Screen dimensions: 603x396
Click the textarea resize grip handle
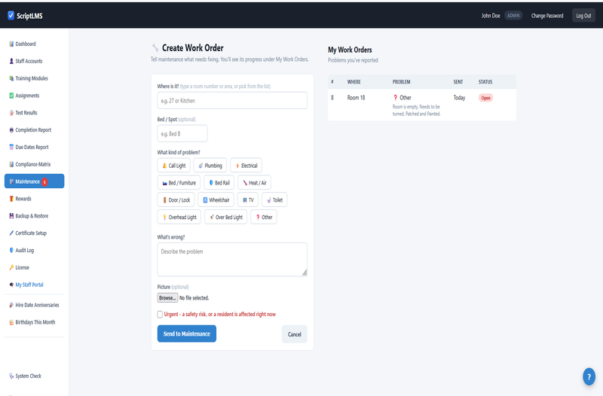pyautogui.click(x=305, y=273)
